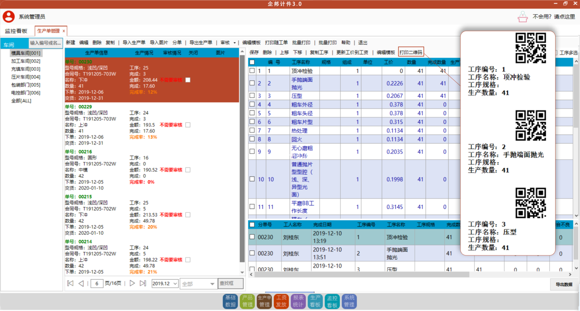The height and width of the screenshot is (311, 580).
Task: Click 打印二维码 in the process toolbar
Action: (x=411, y=52)
